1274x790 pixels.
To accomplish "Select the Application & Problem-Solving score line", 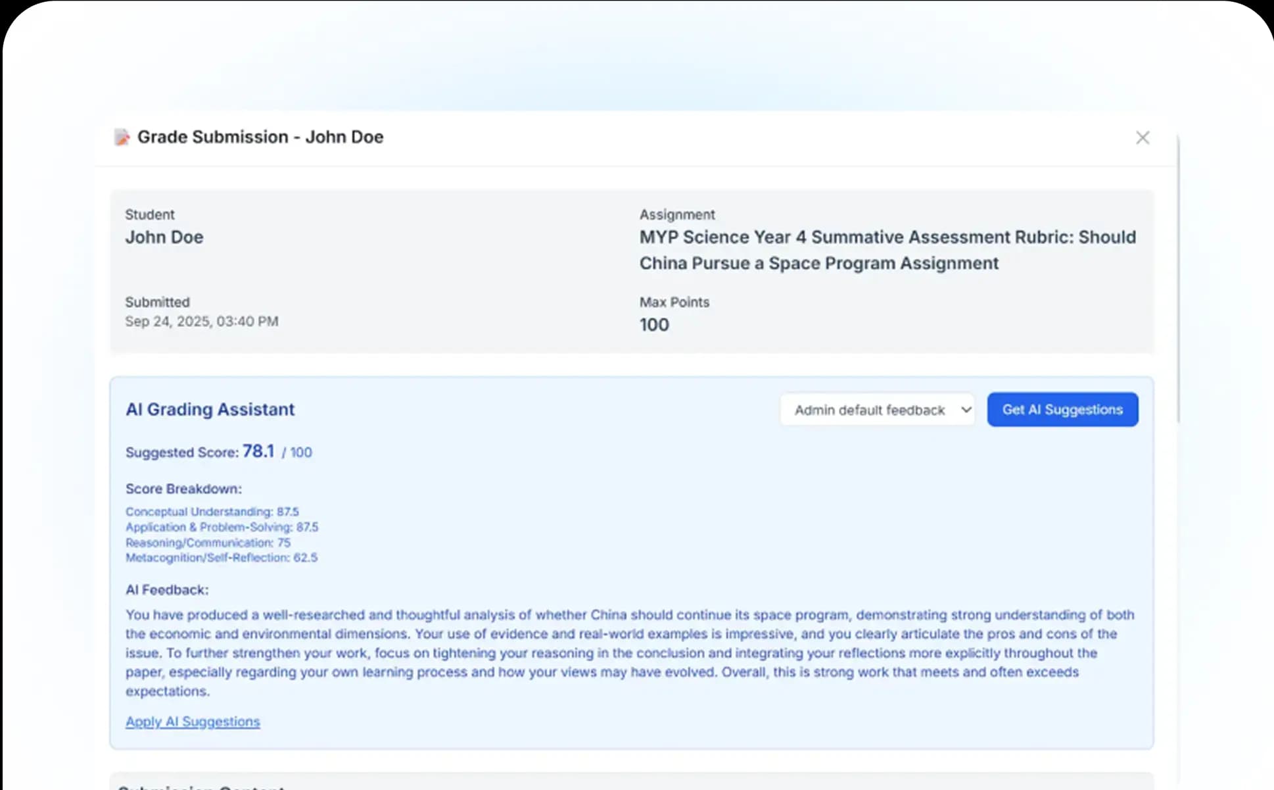I will (x=222, y=527).
